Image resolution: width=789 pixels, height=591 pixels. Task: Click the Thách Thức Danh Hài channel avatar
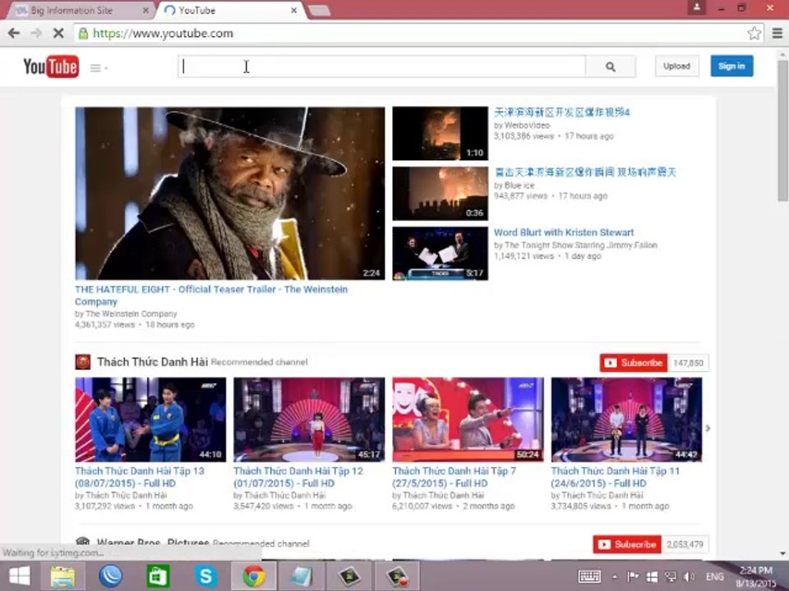[x=83, y=362]
